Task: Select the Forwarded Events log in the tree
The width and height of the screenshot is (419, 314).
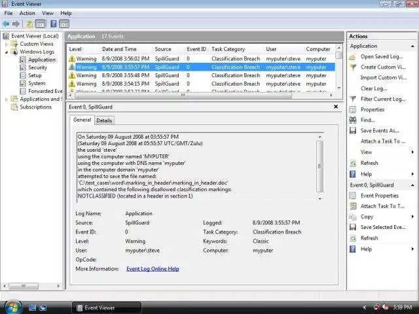Action: 45,92
